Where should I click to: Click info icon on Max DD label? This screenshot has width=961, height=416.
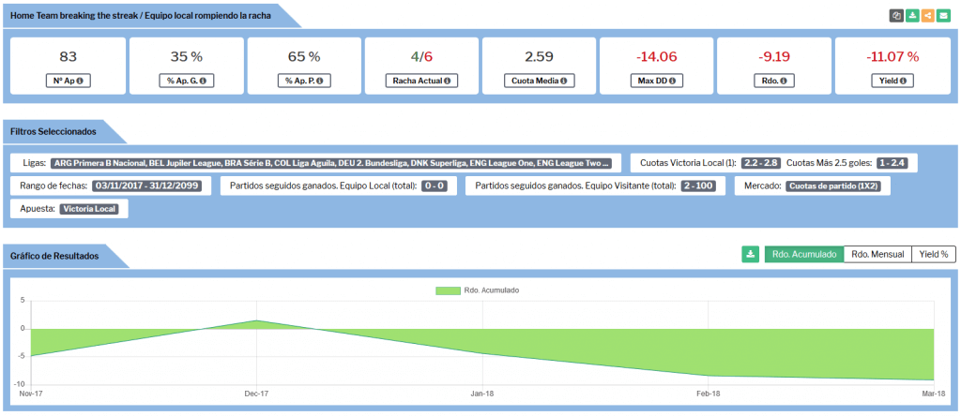671,81
